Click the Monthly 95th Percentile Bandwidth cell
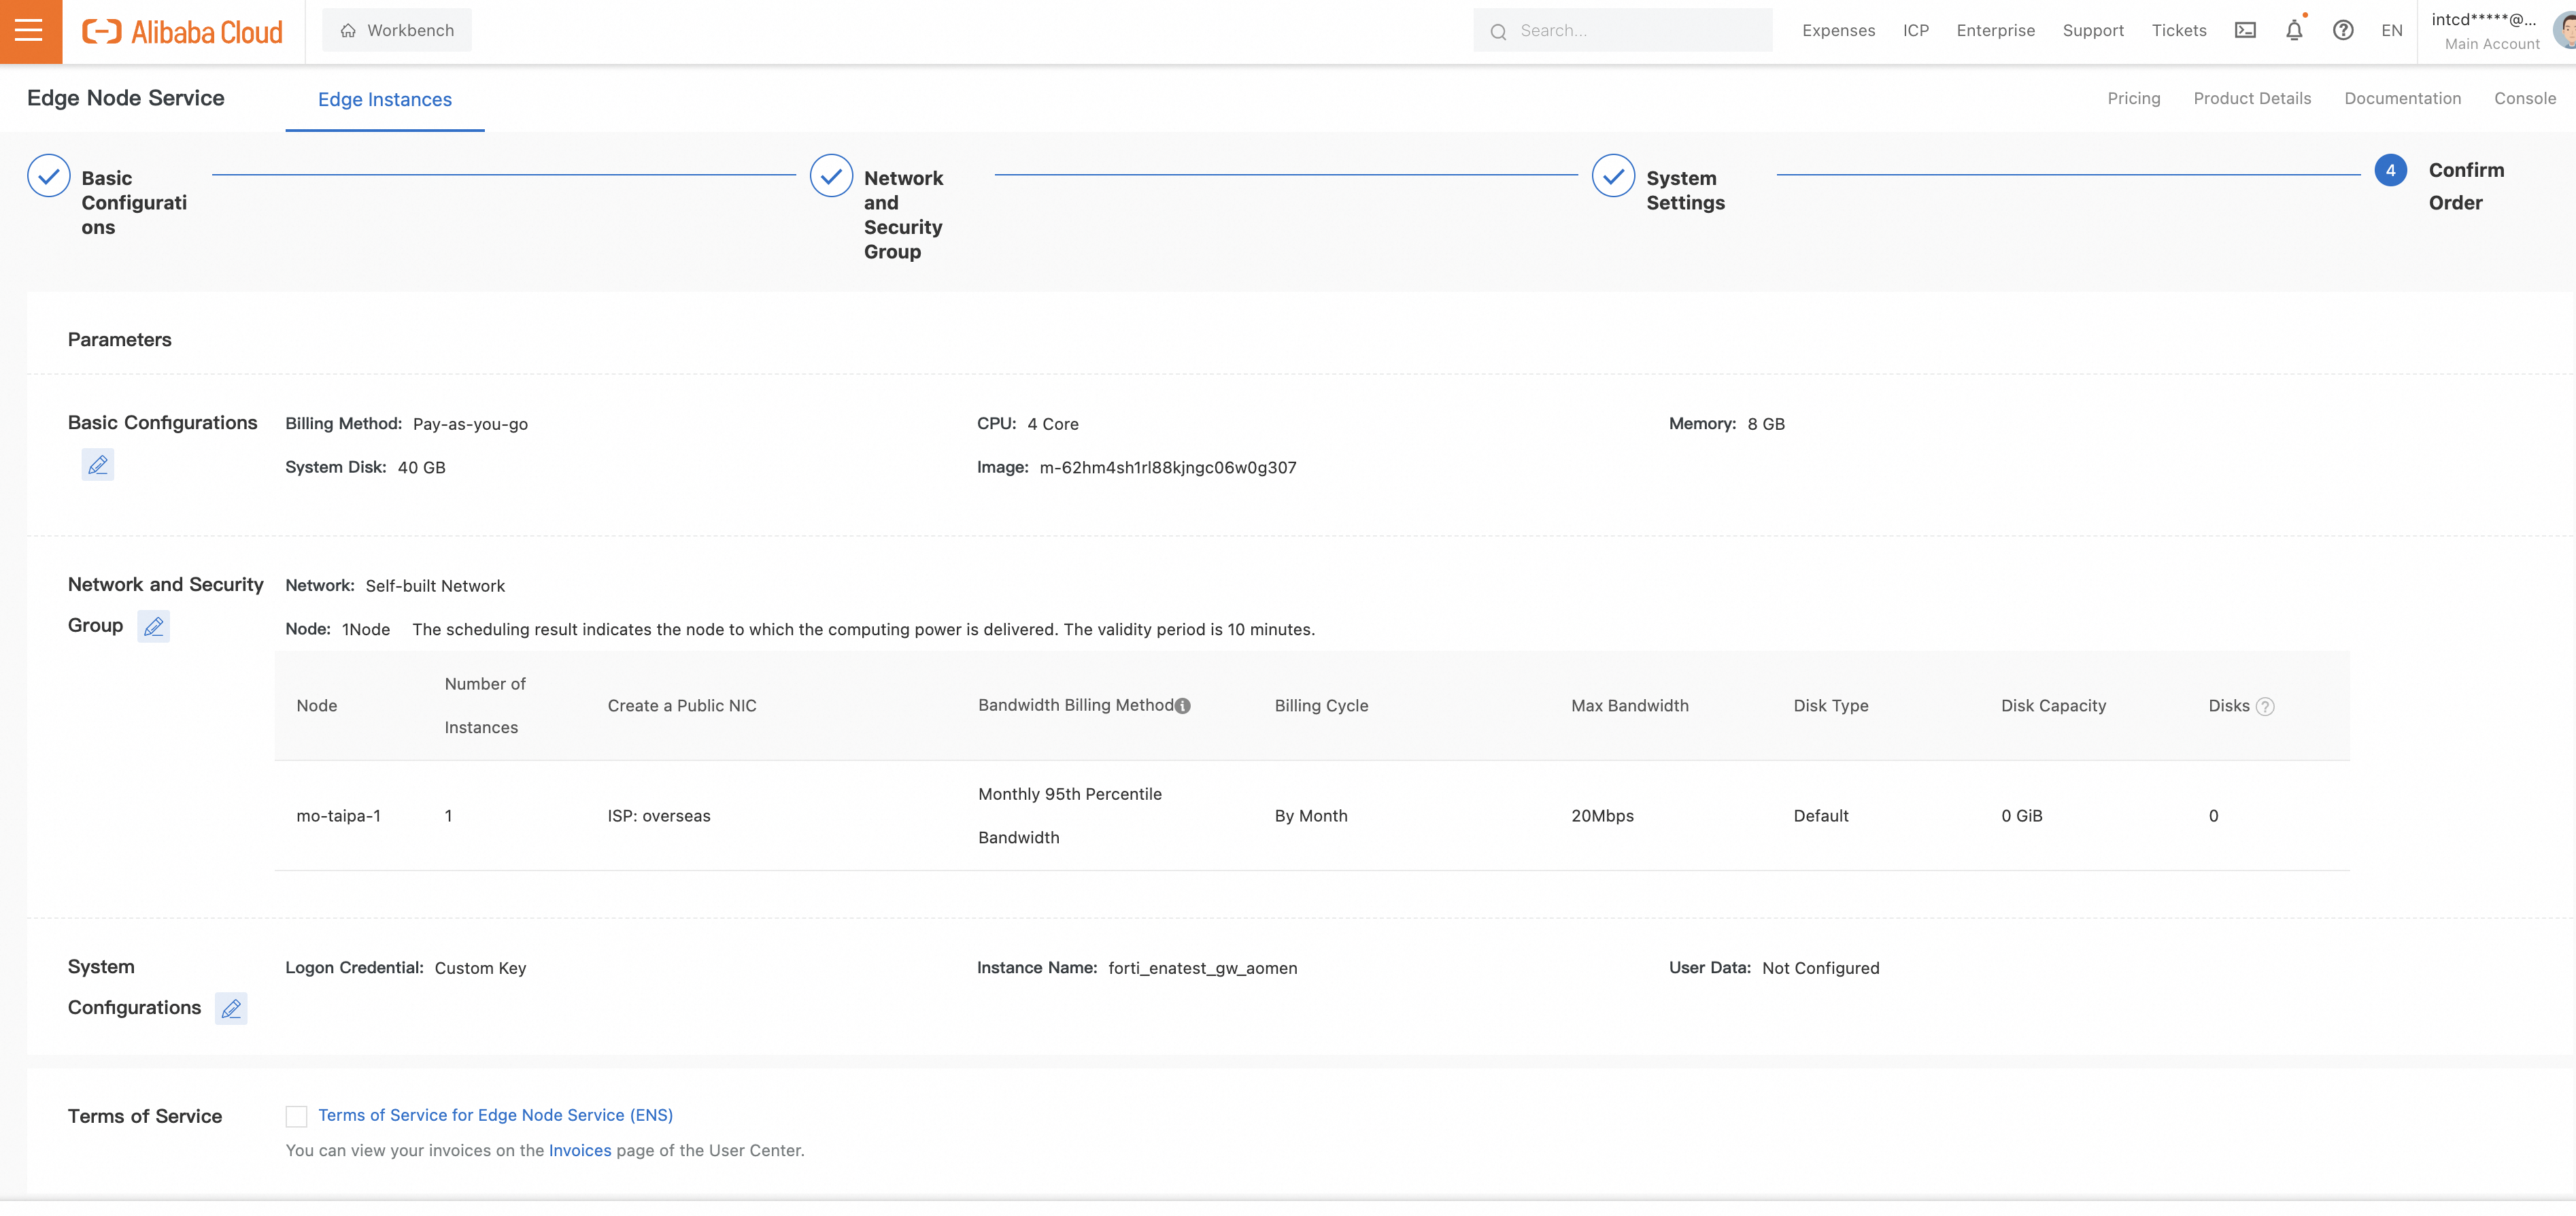The width and height of the screenshot is (2576, 1216). click(x=1070, y=816)
